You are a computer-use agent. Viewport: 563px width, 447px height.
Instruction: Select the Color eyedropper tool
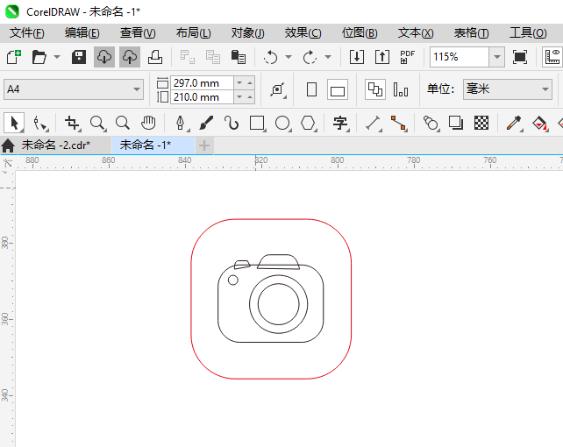click(514, 123)
